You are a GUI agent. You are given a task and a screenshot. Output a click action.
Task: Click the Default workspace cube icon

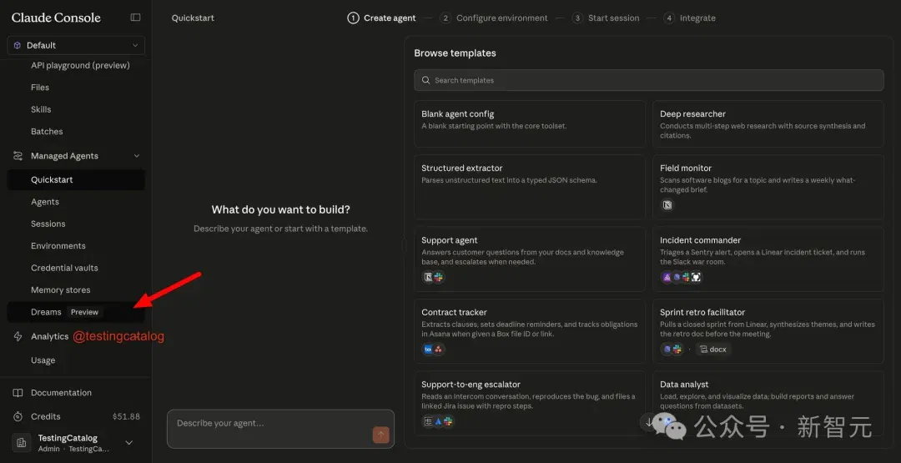18,45
